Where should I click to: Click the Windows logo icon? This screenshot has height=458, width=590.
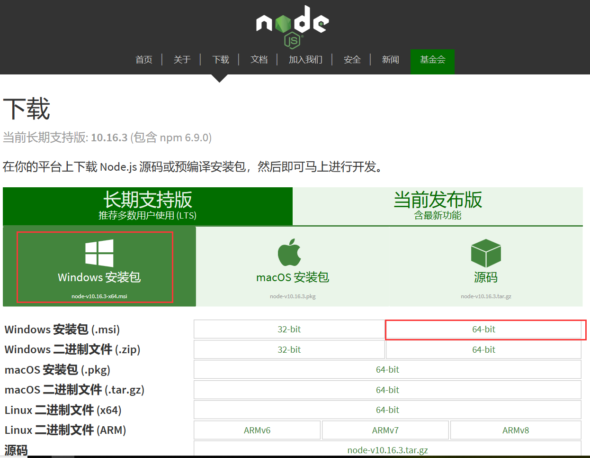(99, 253)
